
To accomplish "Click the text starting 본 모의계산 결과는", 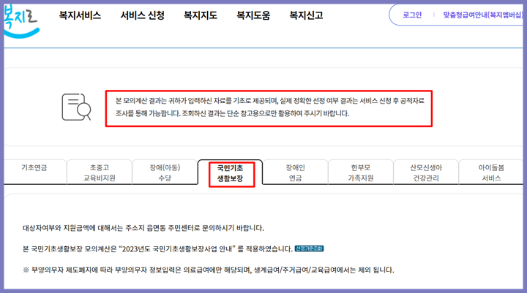I will [270, 107].
